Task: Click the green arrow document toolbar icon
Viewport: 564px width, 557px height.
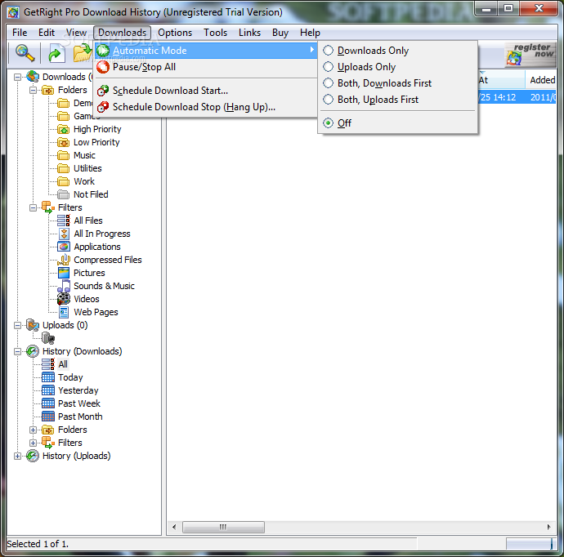Action: coord(56,54)
